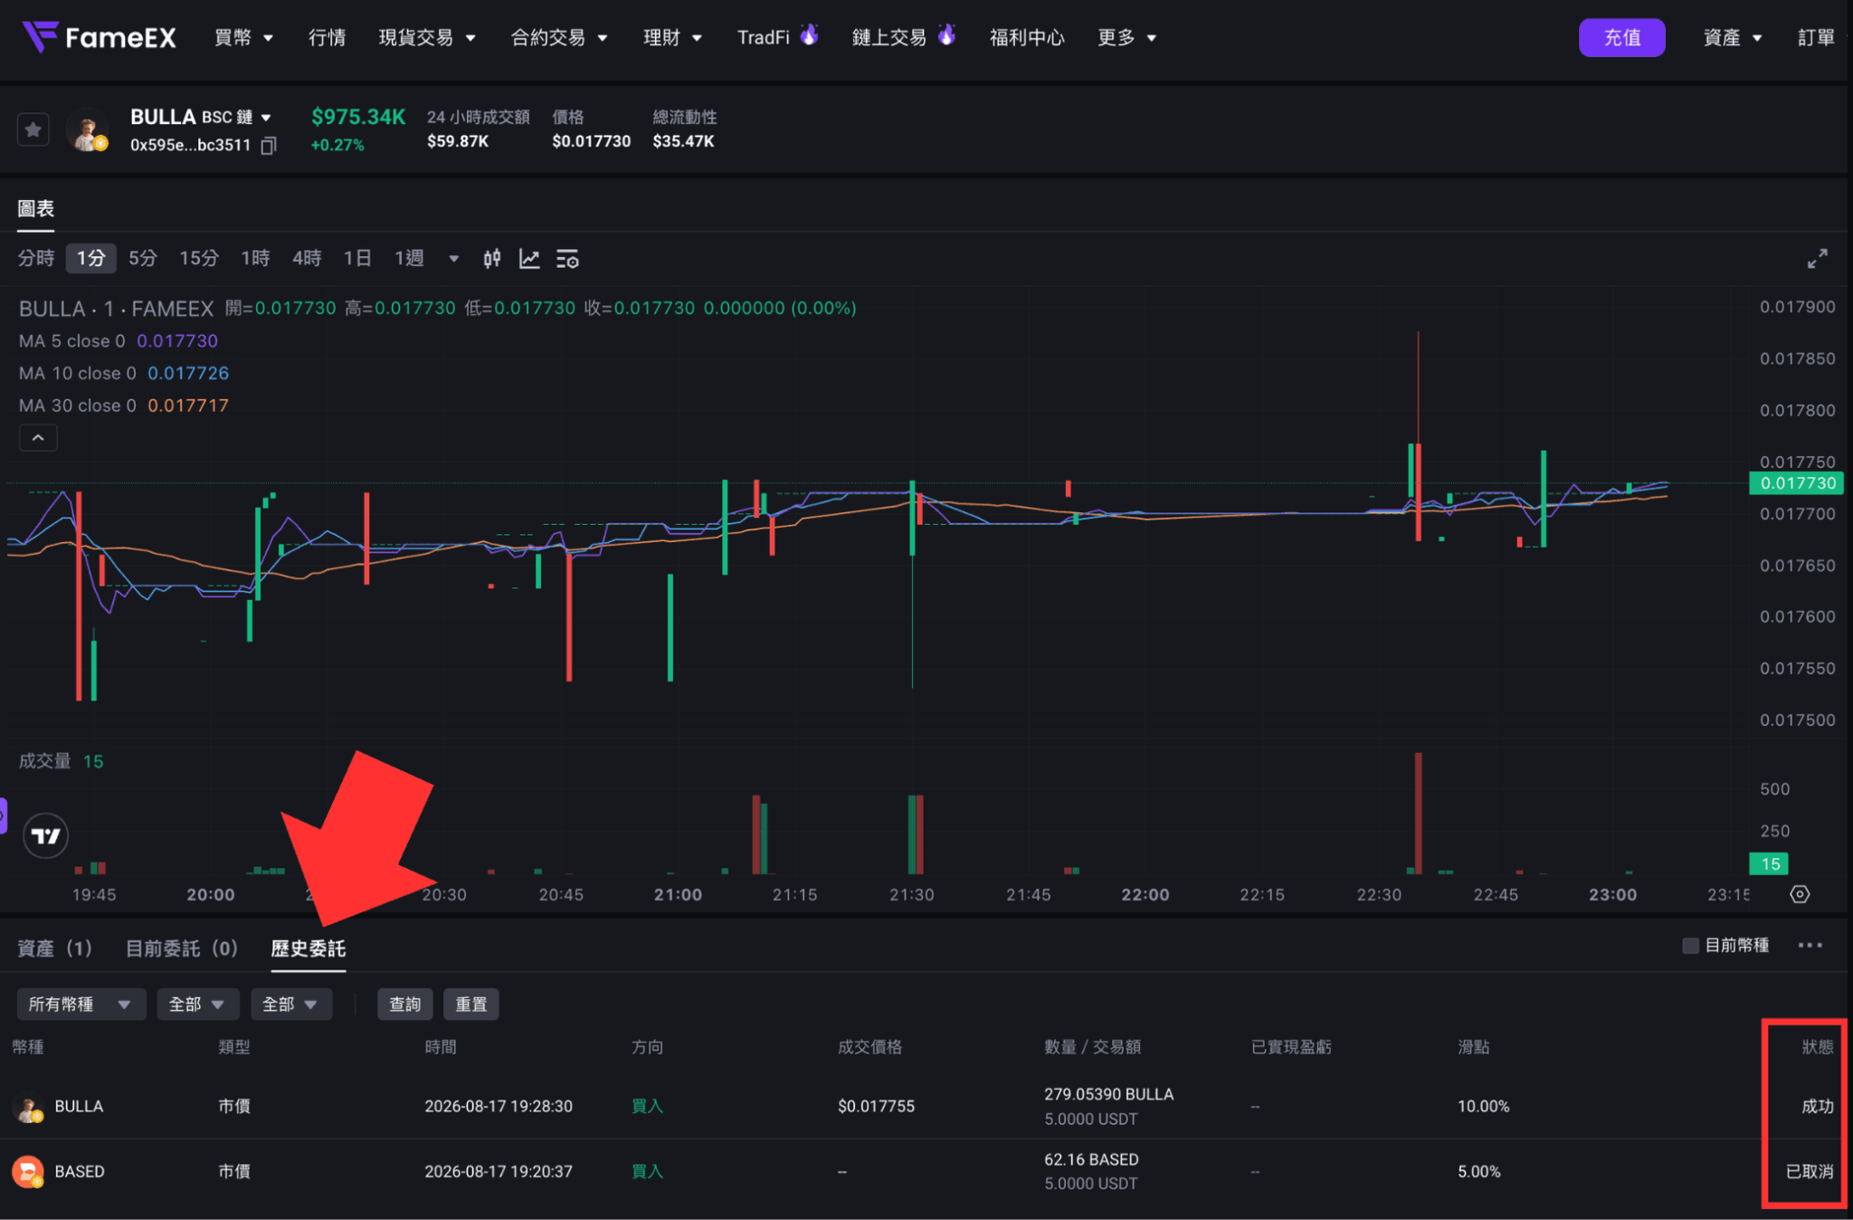Image resolution: width=1853 pixels, height=1220 pixels.
Task: Open the 買幣 dropdown menu
Action: coord(243,38)
